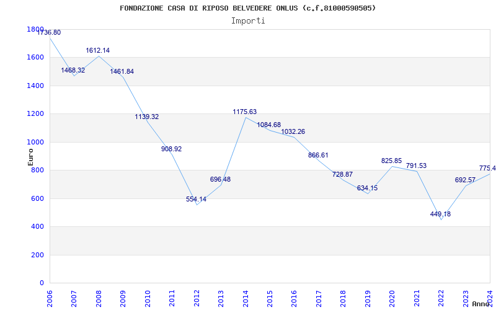Screen dimensions: 496x310
Task: Click the 800 y-axis tick label
Action: point(37,170)
